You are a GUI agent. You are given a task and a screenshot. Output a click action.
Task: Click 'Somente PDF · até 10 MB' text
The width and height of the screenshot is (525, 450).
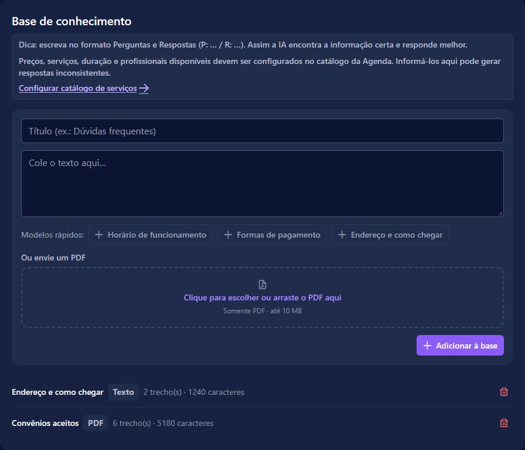(262, 311)
